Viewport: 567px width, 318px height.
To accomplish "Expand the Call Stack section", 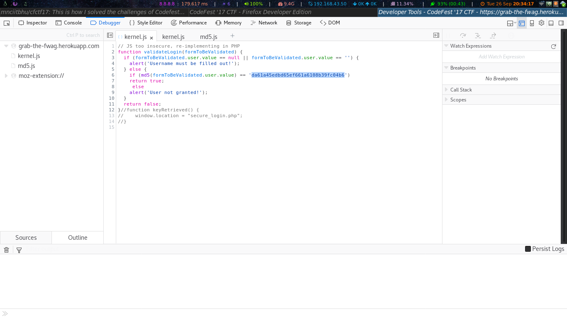I will (446, 90).
